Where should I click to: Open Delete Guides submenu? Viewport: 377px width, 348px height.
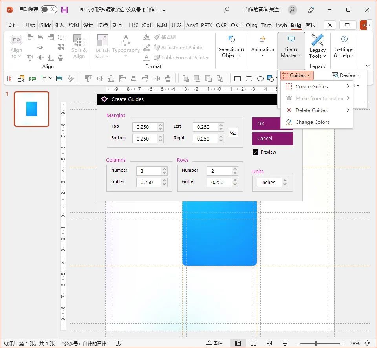[x=311, y=110]
